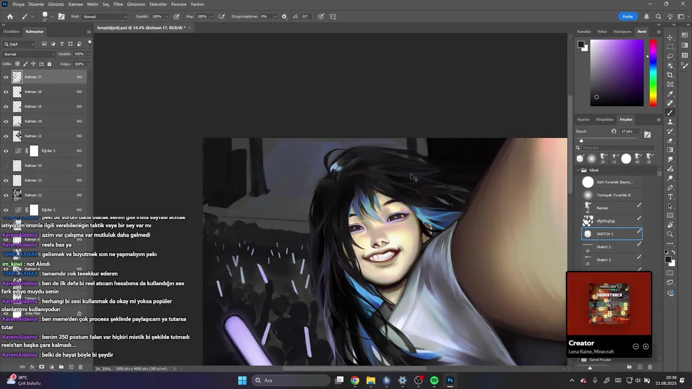The width and height of the screenshot is (692, 389).
Task: Open the brush Mod blend dropdown
Action: 105,17
